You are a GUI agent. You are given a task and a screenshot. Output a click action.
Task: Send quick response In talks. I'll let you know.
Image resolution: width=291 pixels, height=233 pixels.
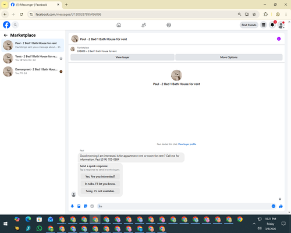point(100,183)
